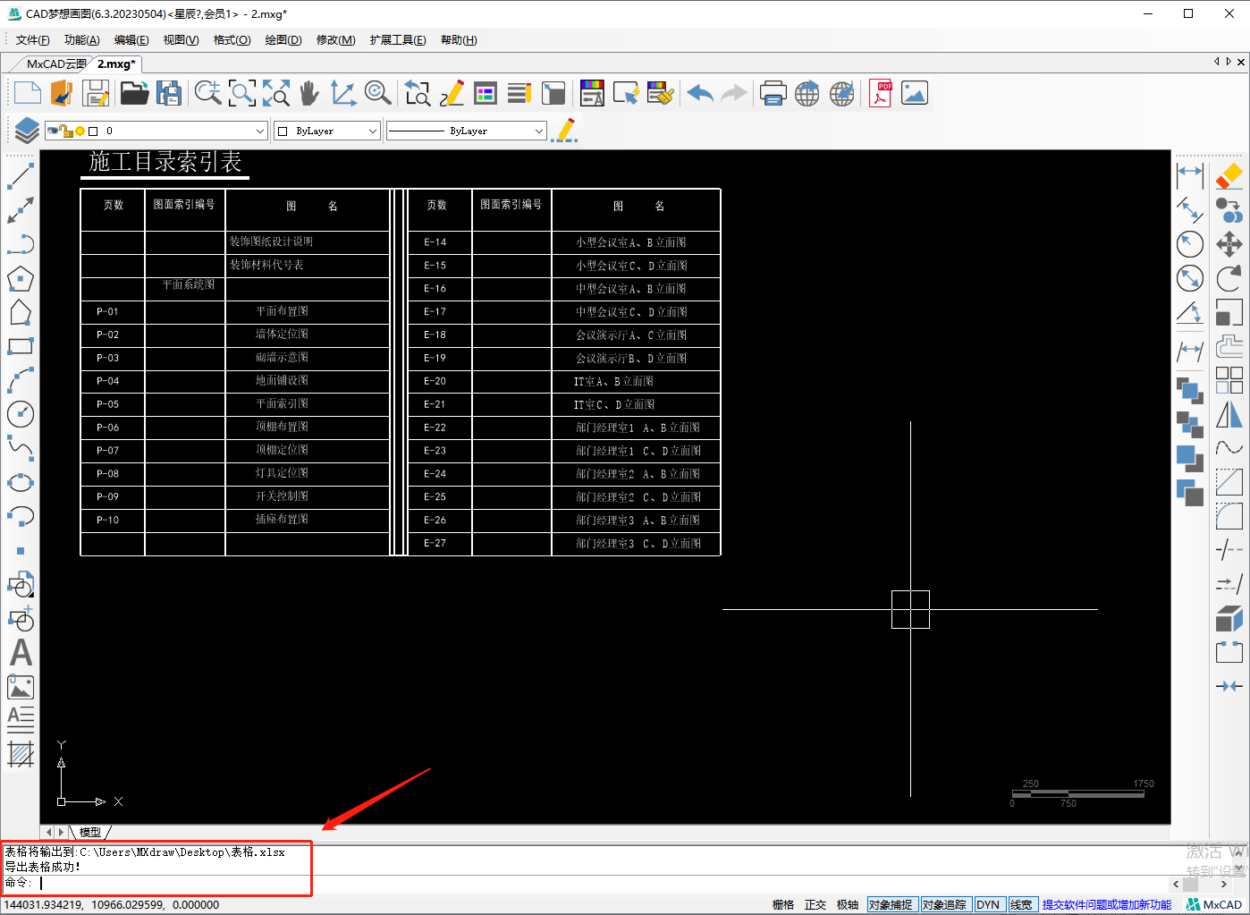Click table cell 平面布置图

click(282, 311)
